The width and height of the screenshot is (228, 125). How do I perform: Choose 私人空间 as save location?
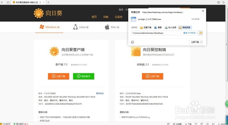pos(170,28)
